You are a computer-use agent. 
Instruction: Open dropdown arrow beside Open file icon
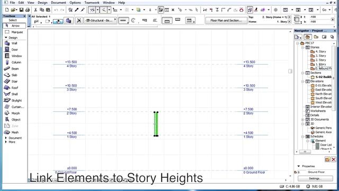click(x=16, y=10)
